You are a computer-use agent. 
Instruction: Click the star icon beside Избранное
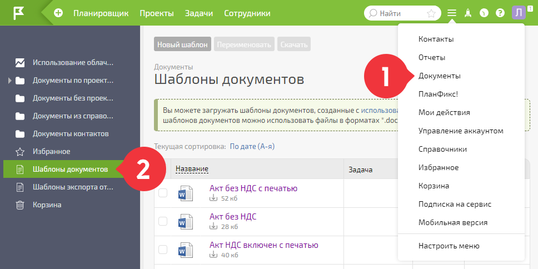(x=20, y=151)
